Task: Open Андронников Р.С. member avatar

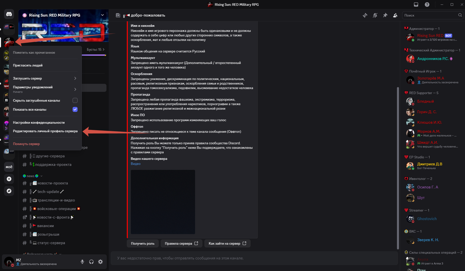Action: [410, 59]
